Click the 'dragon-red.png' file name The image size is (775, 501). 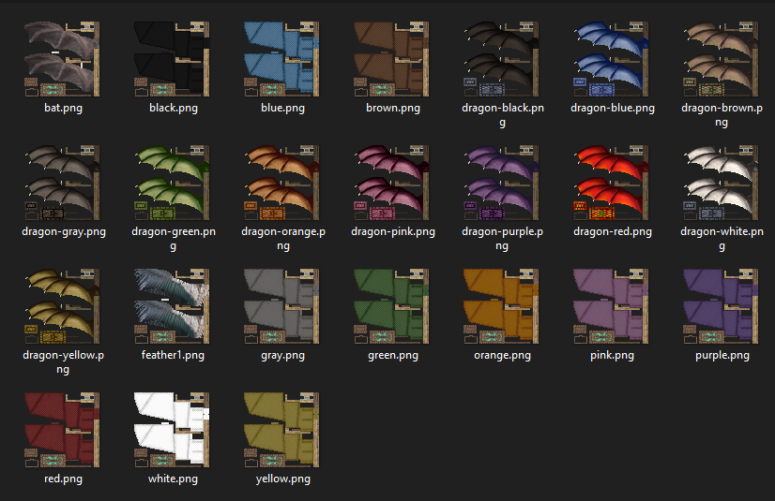tap(613, 231)
